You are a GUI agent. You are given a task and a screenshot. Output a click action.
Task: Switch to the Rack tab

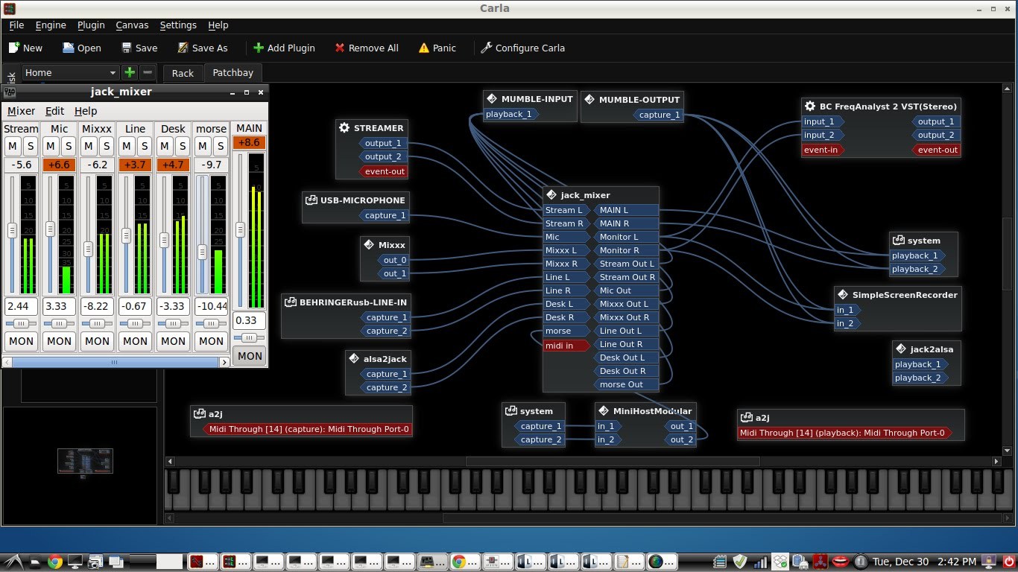pyautogui.click(x=183, y=73)
